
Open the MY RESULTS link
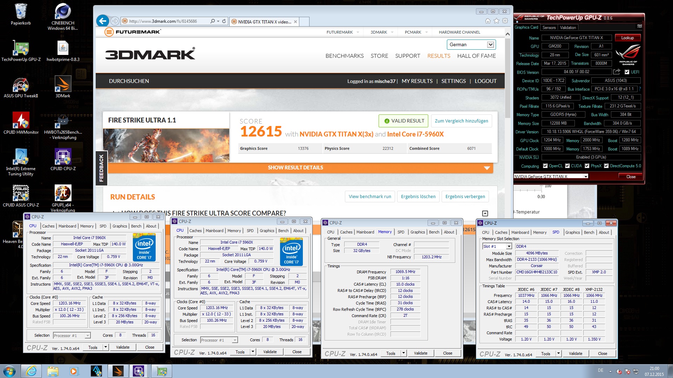(x=417, y=81)
